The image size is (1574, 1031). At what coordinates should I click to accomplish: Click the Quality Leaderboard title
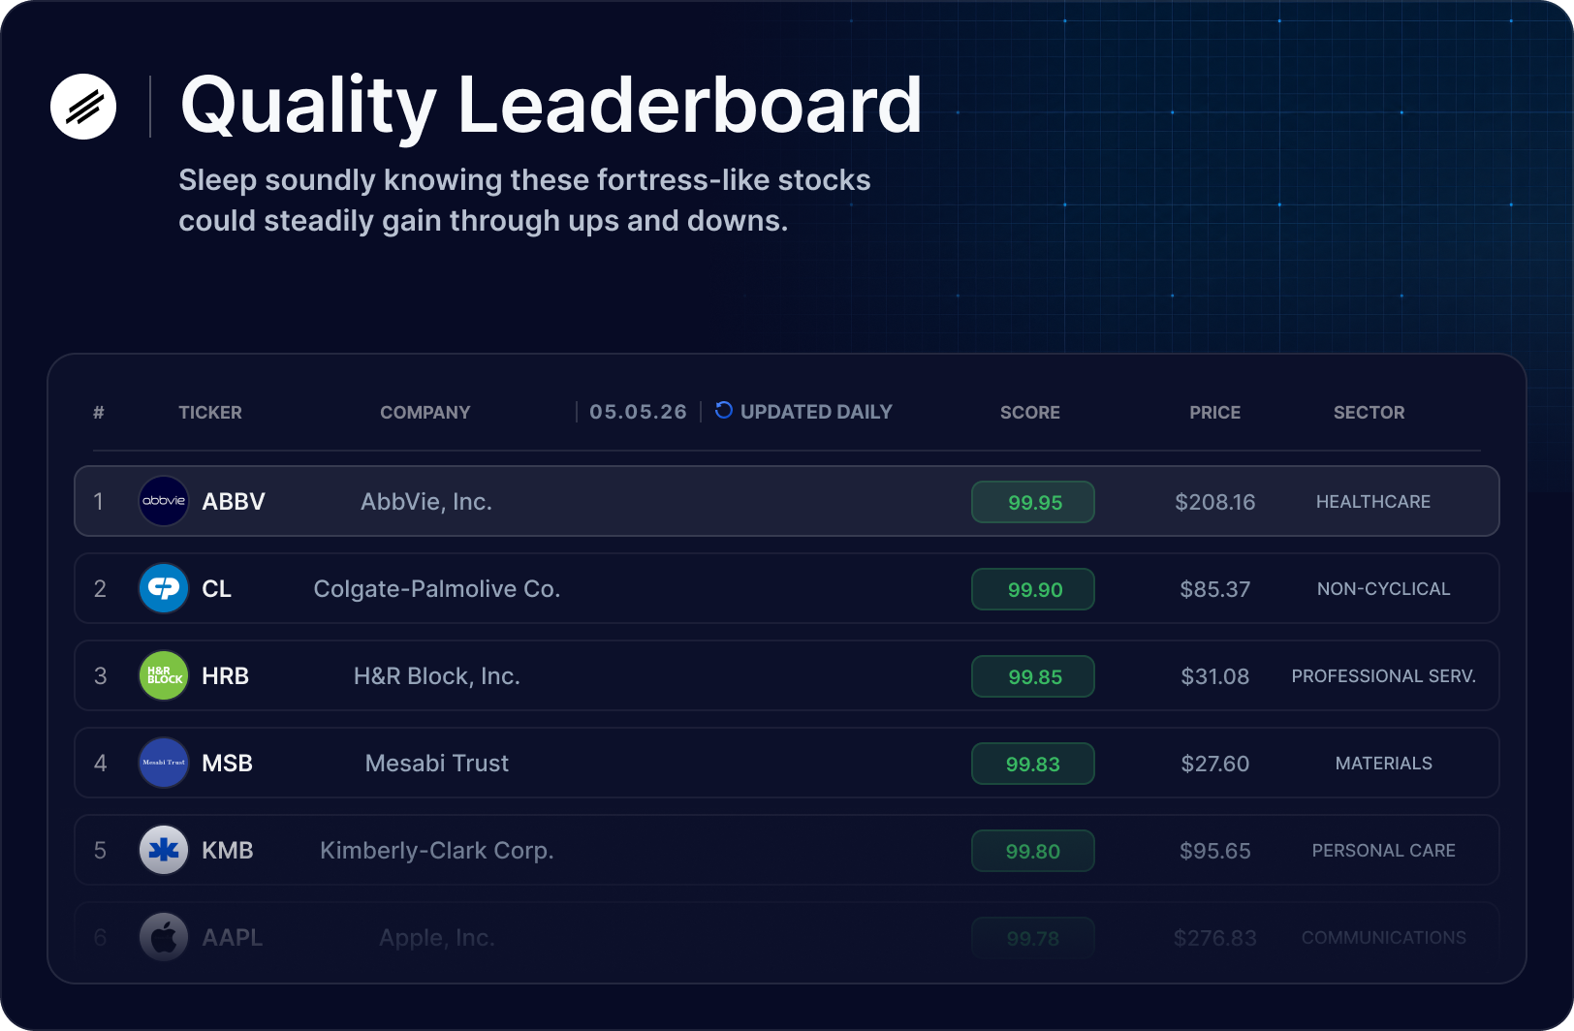[551, 107]
